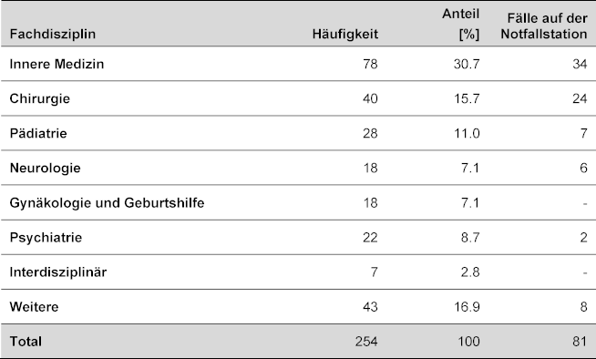596x359 pixels.
Task: Click the Anteil [%] column header
Action: point(461,24)
